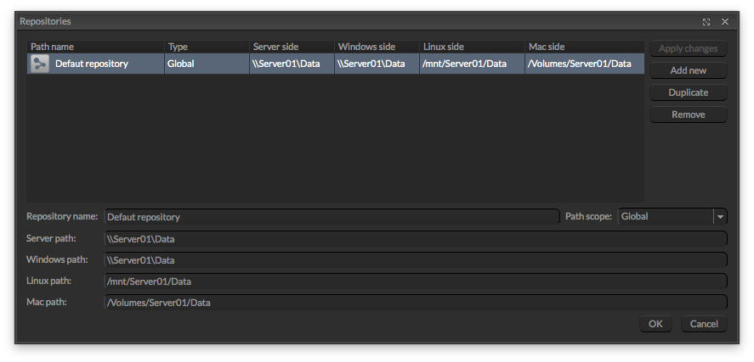This screenshot has height=362, width=754.
Task: Click into the Linux path field
Action: 415,281
